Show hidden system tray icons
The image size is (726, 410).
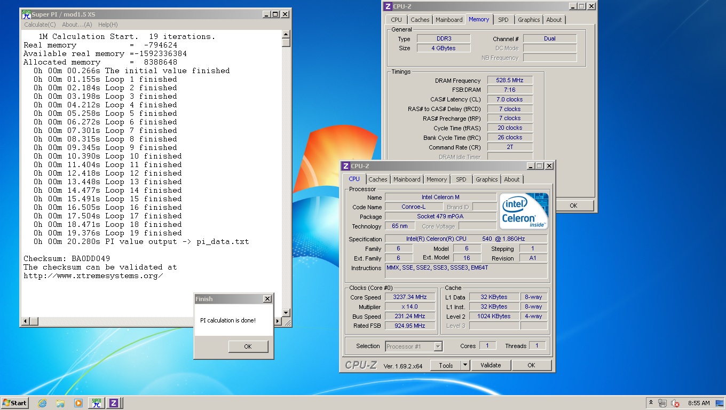651,403
